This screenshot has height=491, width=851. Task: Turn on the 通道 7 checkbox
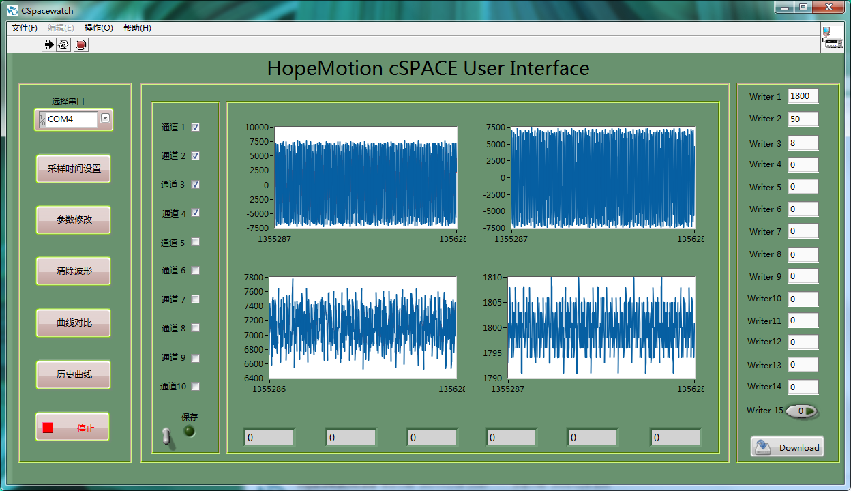tap(196, 299)
